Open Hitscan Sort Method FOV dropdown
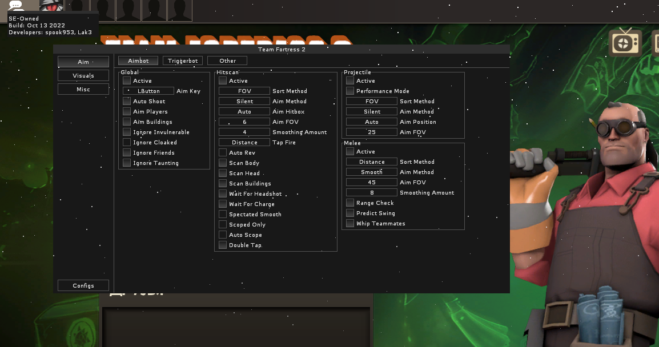 point(244,91)
